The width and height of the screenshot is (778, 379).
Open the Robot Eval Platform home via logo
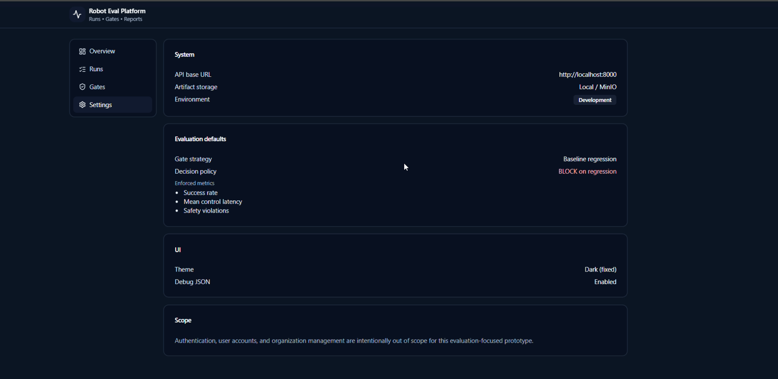click(76, 14)
